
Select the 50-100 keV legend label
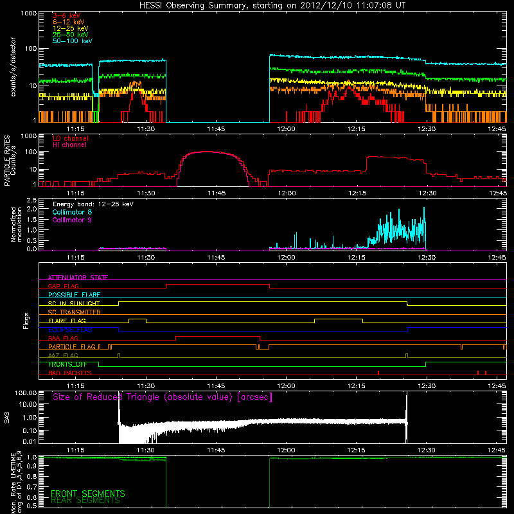point(73,41)
